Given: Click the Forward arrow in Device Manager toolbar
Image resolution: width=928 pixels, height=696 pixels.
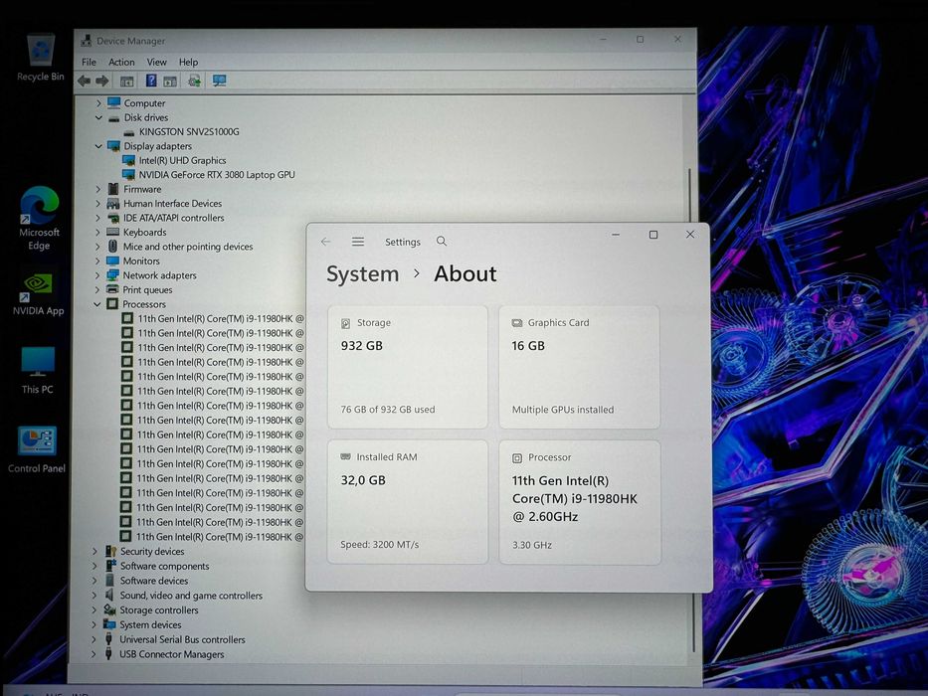Looking at the screenshot, I should click(101, 81).
